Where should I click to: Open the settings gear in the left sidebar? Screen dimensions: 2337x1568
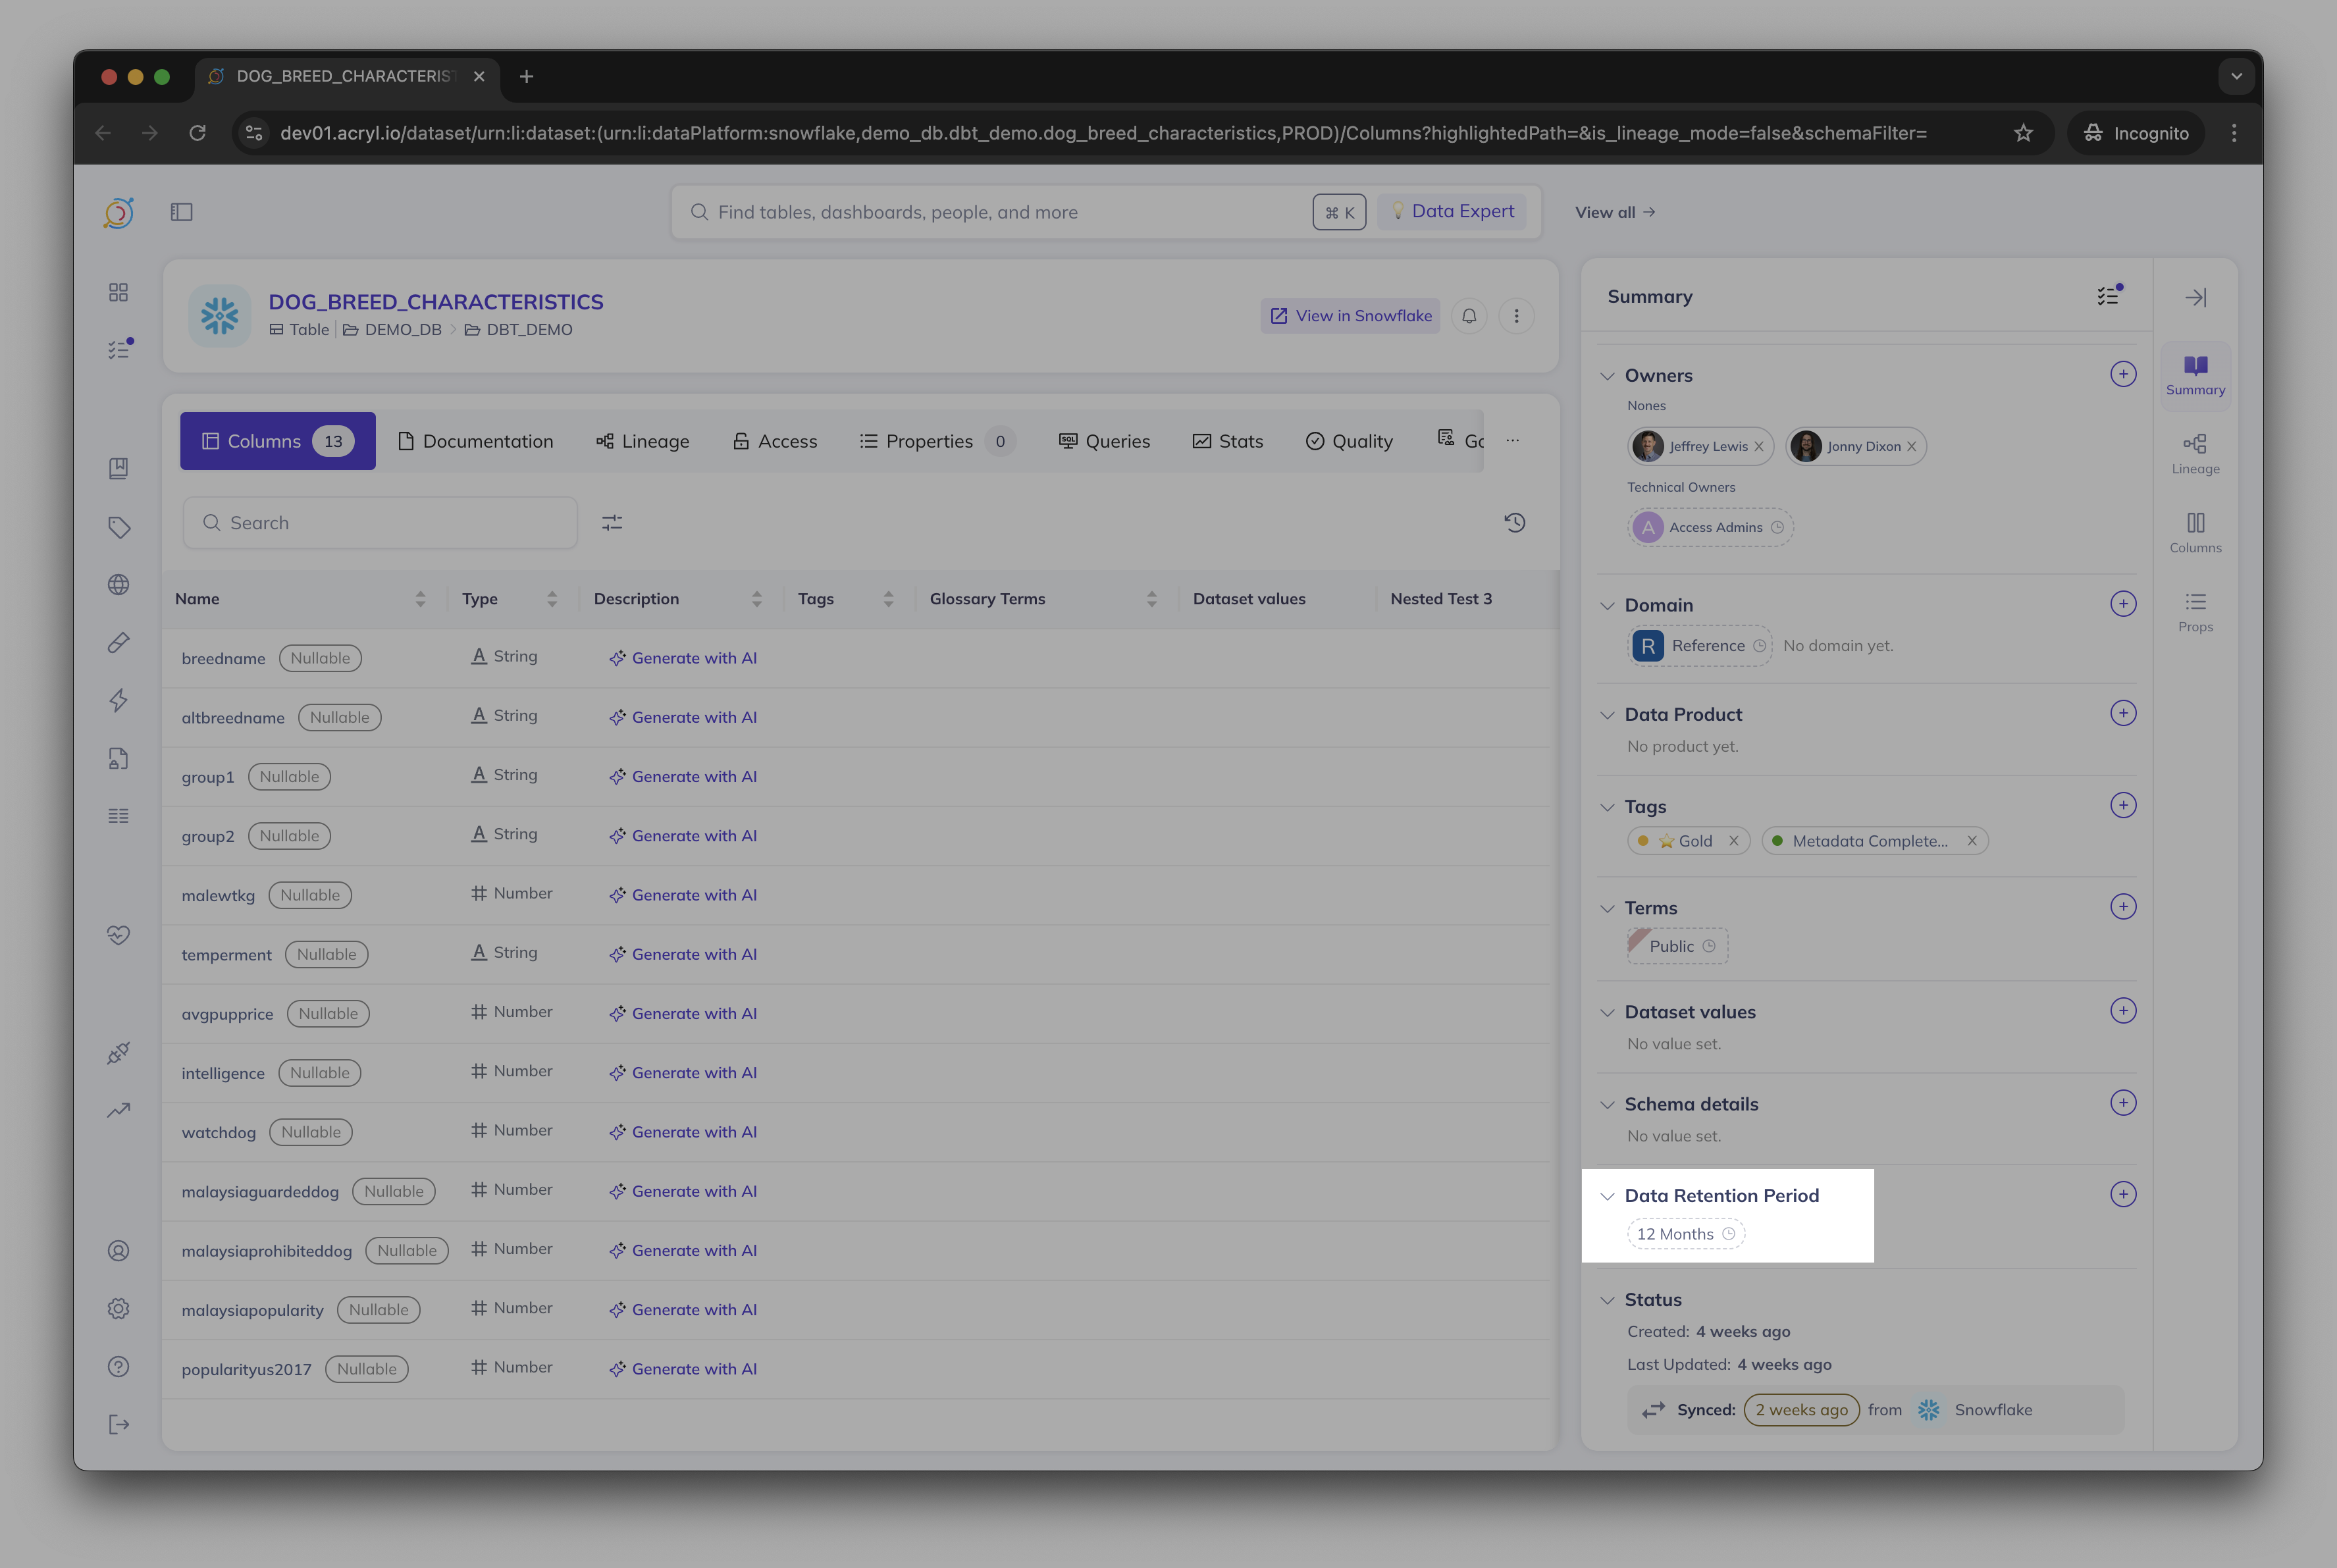point(119,1309)
